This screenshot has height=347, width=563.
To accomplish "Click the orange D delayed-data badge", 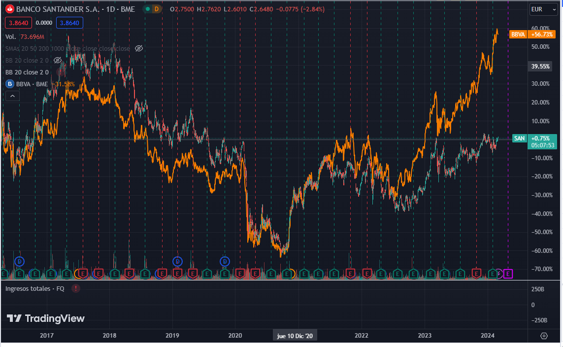I will point(157,9).
